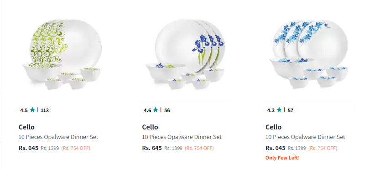Image resolution: width=374 pixels, height=170 pixels.
Task: Click the star icon beside 4.5 rating
Action: [32, 110]
